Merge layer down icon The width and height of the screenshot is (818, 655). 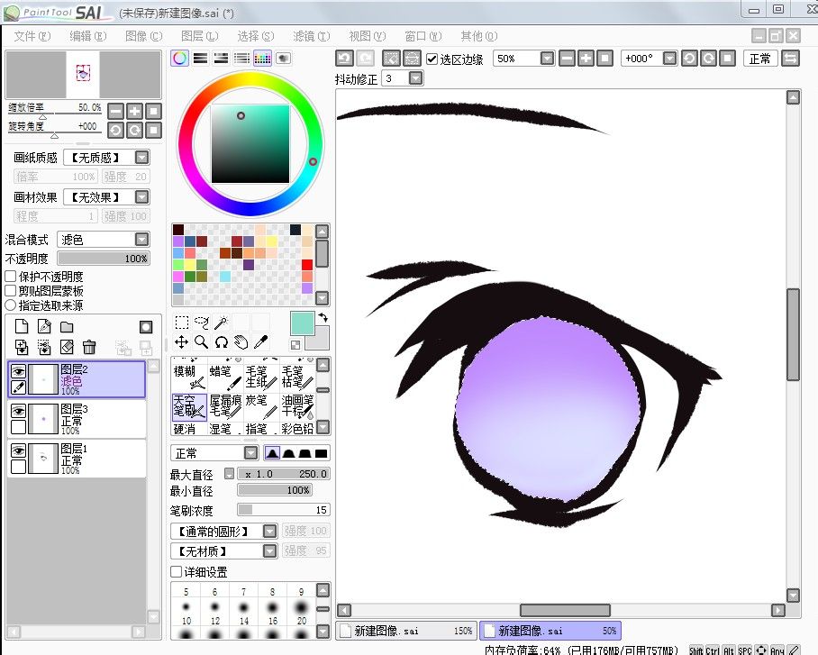[44, 347]
